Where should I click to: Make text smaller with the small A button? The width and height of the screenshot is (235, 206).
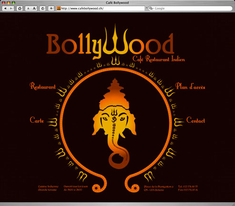28,9
